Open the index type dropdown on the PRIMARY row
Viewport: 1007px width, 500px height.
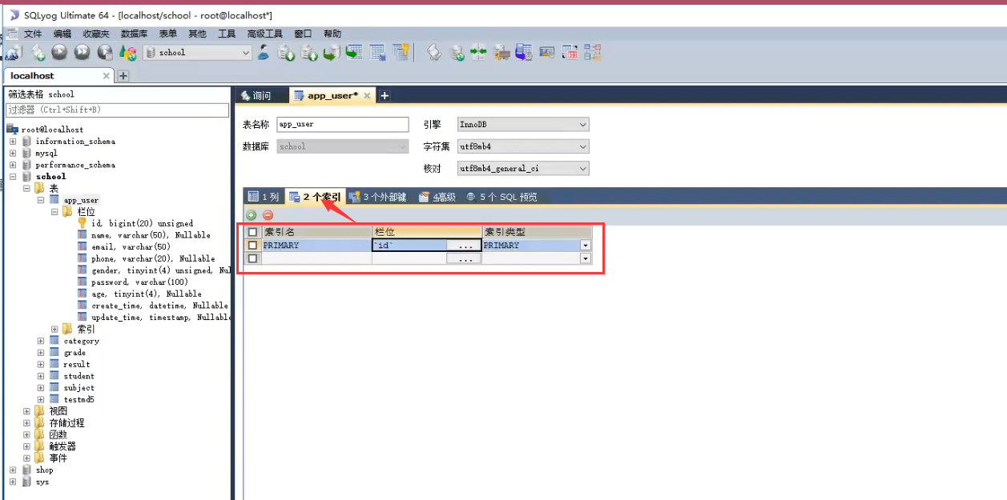pos(586,246)
